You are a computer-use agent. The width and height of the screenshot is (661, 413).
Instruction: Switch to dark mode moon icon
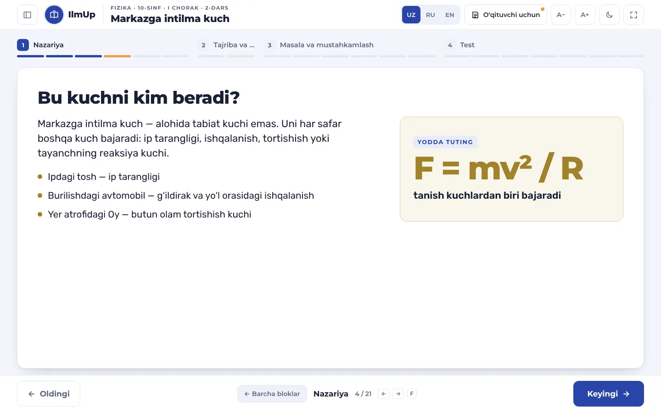(x=609, y=15)
